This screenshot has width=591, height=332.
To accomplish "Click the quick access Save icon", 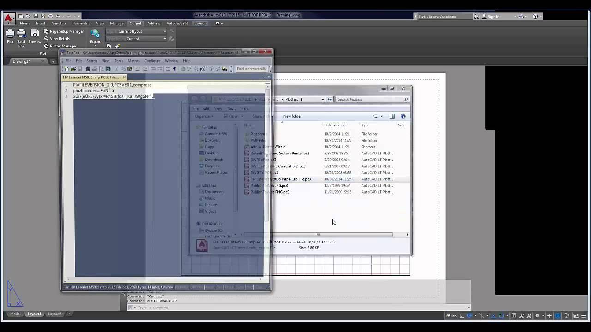I will coord(36,16).
